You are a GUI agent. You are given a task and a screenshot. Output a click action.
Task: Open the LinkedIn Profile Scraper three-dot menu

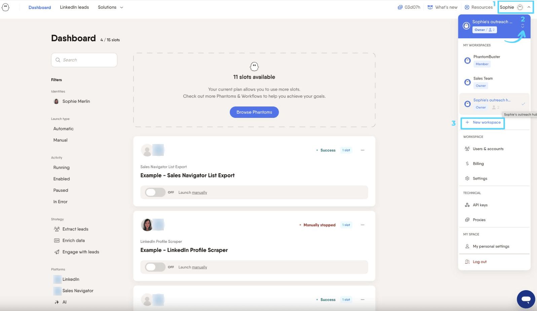pos(362,225)
